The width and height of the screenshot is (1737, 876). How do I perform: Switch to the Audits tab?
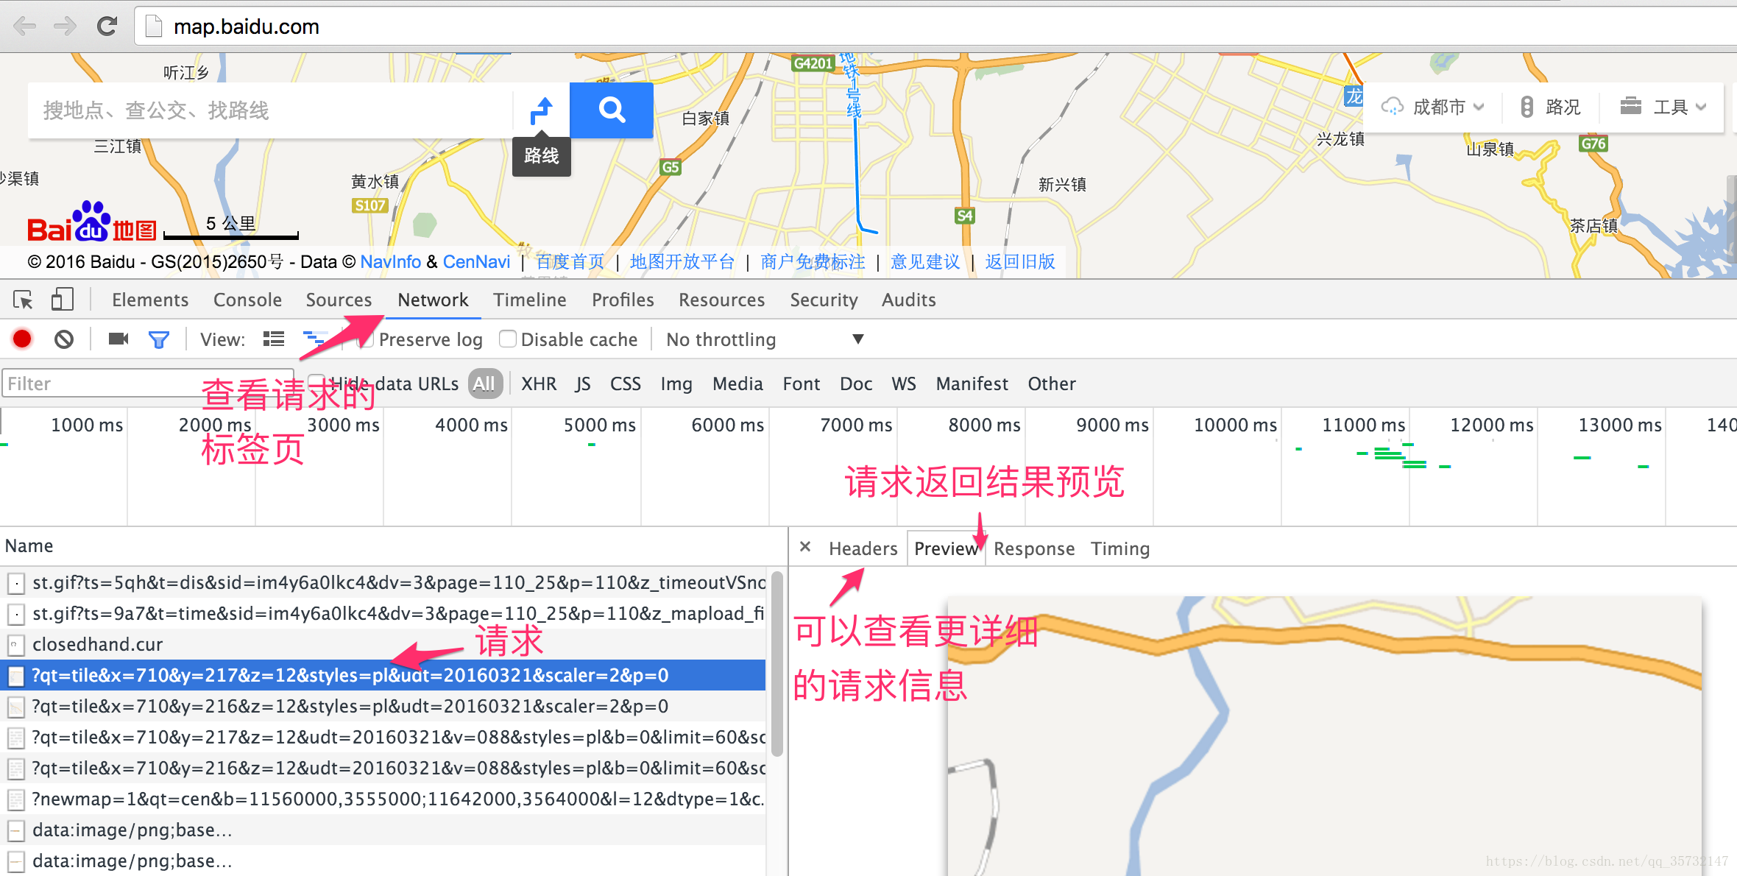click(x=909, y=300)
